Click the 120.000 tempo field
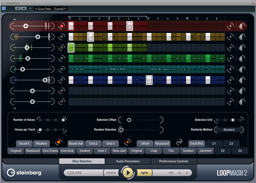Screen dimensions: 256x183 pos(84,173)
